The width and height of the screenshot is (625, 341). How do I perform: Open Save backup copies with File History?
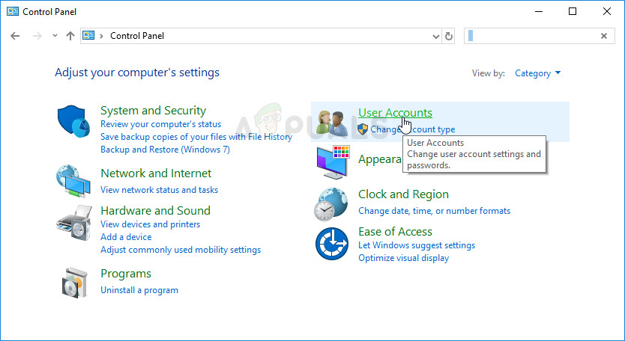[x=196, y=137]
